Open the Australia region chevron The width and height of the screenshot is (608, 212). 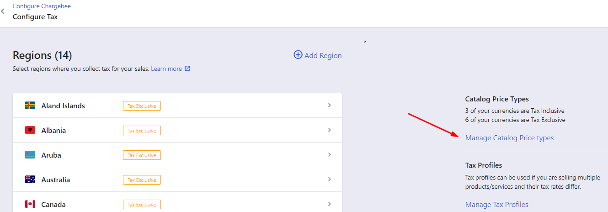point(329,180)
